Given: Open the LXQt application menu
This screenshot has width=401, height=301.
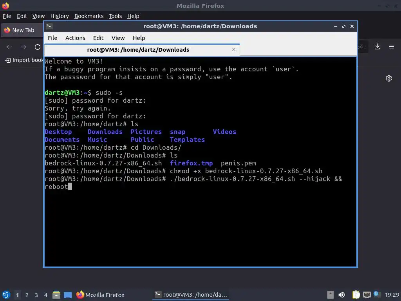Looking at the screenshot, I should click(x=6, y=295).
